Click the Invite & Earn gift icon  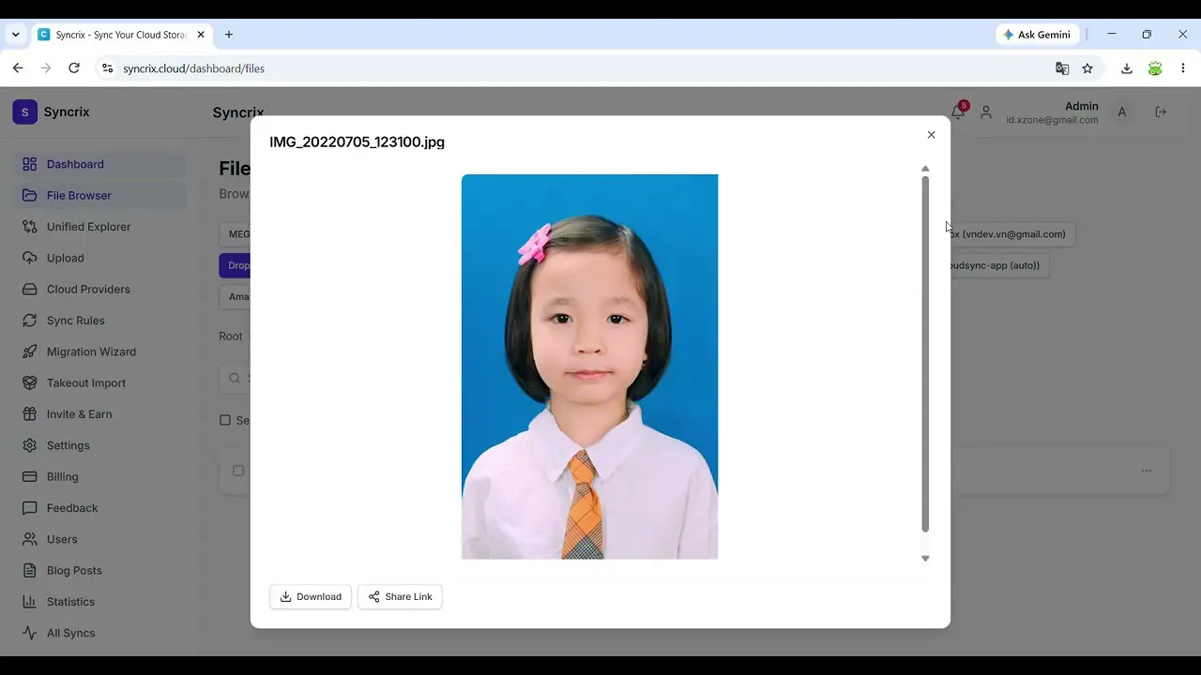pyautogui.click(x=29, y=413)
